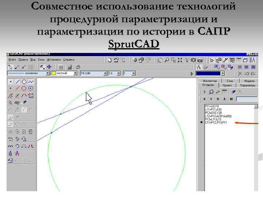Click the cascading windows icon
Screen dimensions: 263x197
pos(245,60)
